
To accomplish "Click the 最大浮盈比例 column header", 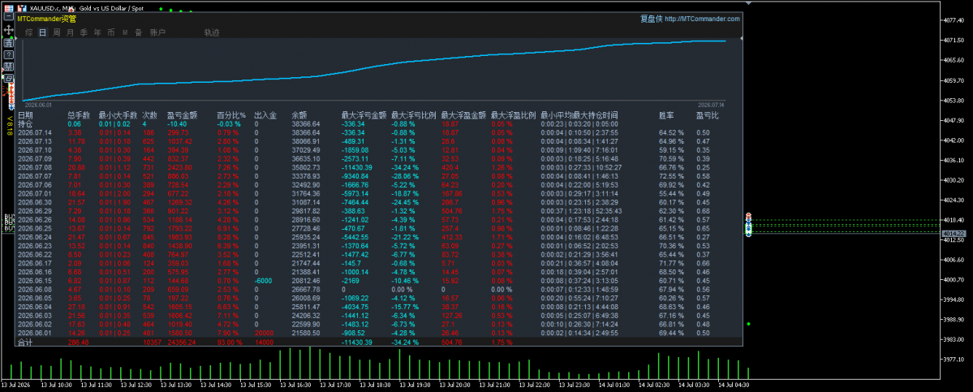I will [x=513, y=115].
